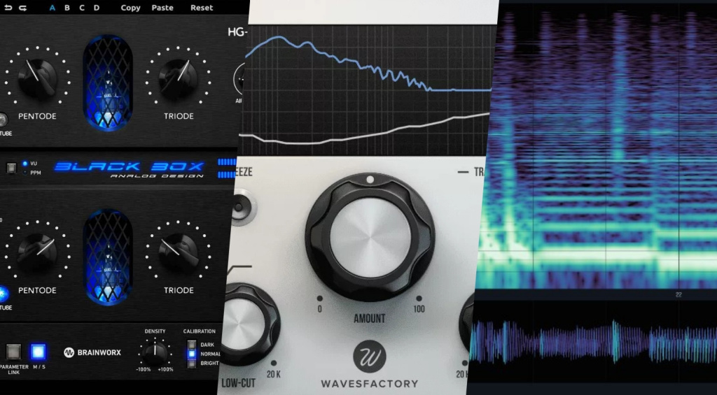Click the square button beside VU
This screenshot has width=717, height=395.
coord(11,168)
